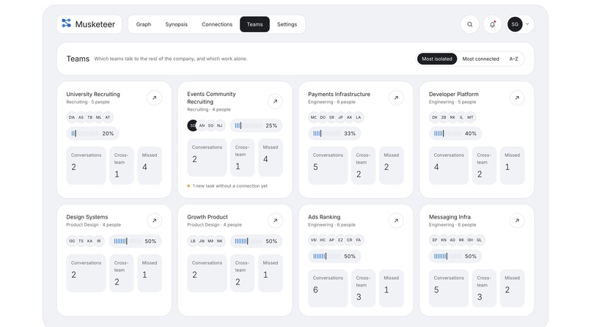Click the 40% connectivity bar in Developer Platform

(x=455, y=133)
